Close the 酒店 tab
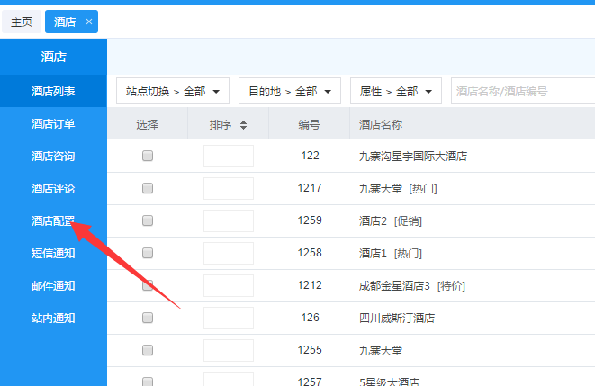595x386 pixels. [x=89, y=22]
